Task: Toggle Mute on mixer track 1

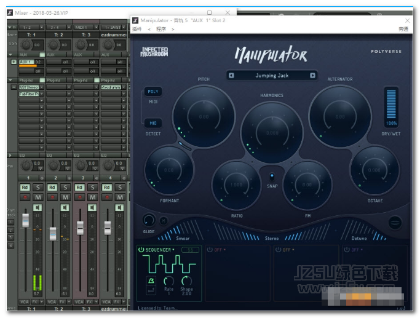Action: [38, 197]
